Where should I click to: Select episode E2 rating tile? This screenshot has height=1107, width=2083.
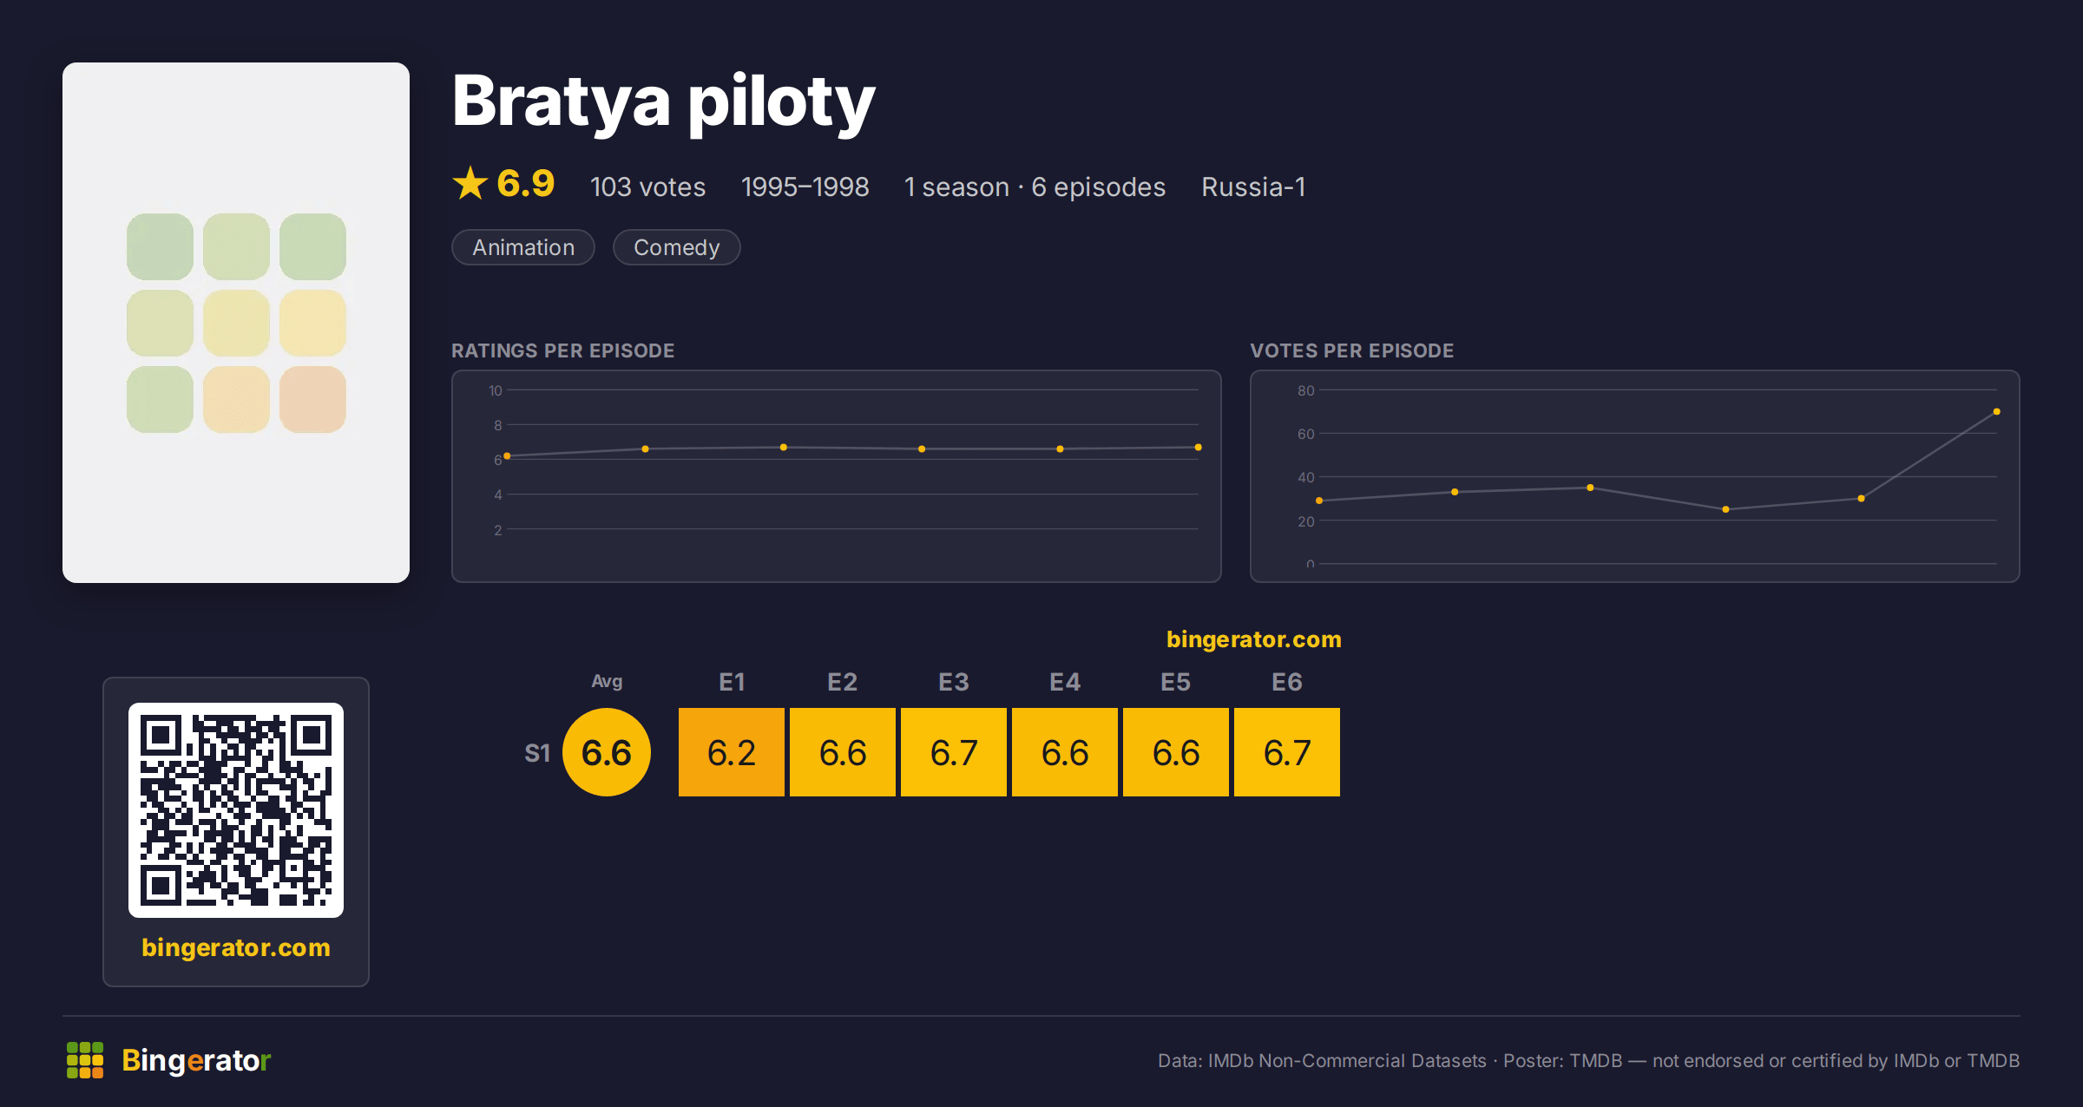click(843, 752)
